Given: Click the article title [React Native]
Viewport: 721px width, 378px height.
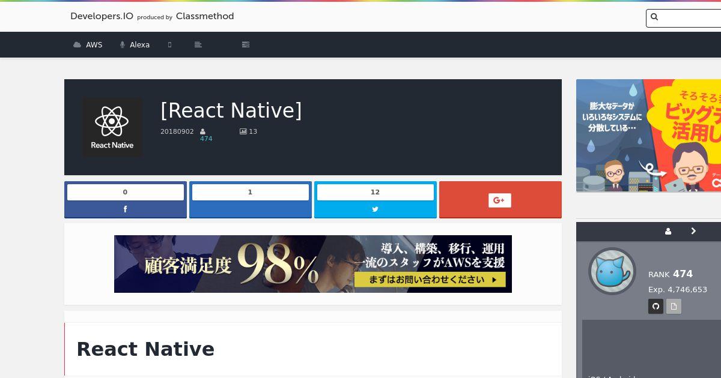Looking at the screenshot, I should click(x=231, y=110).
